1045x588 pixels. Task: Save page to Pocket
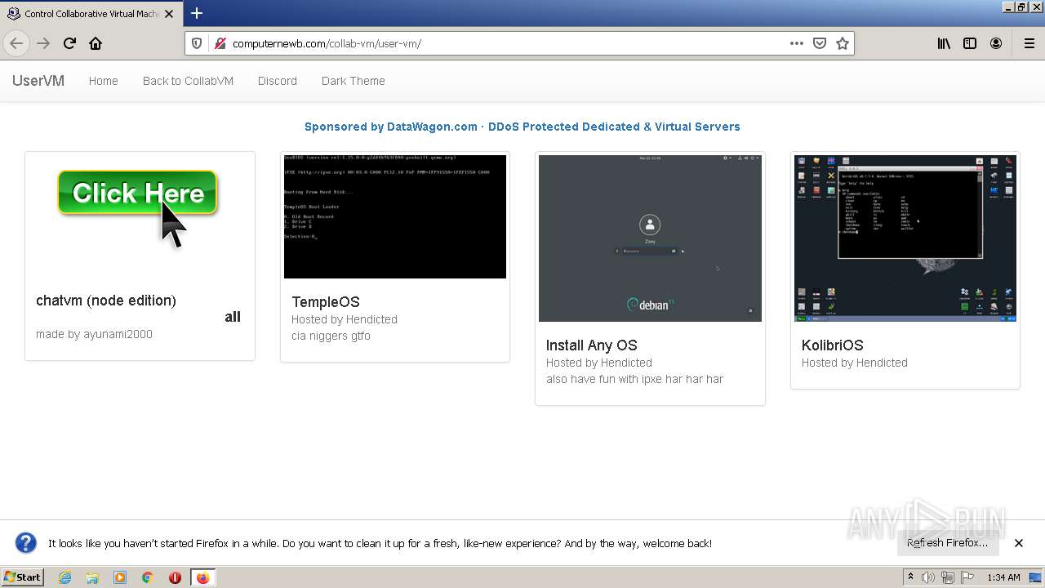point(820,43)
